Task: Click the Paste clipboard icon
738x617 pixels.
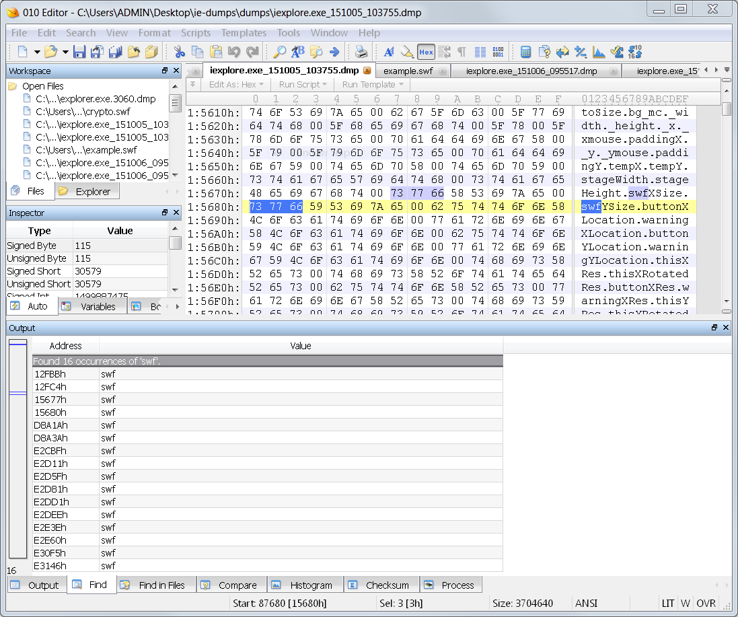Action: (x=215, y=52)
